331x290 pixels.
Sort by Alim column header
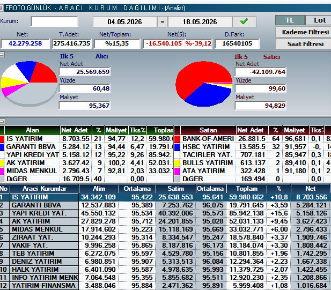pos(99,189)
